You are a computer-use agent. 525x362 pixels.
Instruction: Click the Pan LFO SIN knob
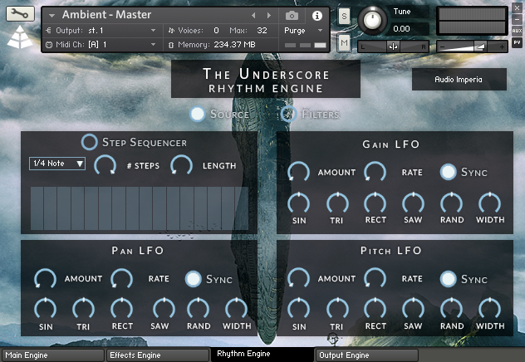tap(45, 309)
